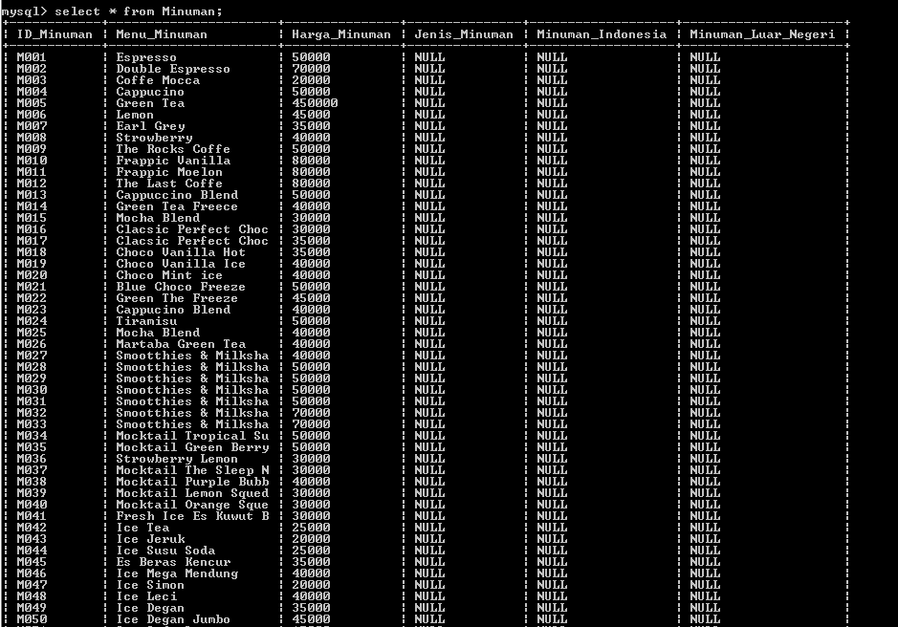Click the Ice Degan Jumbo entry
The height and width of the screenshot is (627, 898).
(x=173, y=619)
